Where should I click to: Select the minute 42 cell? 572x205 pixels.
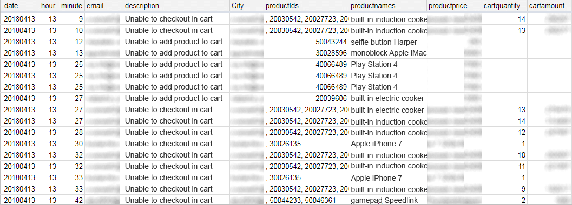click(x=71, y=200)
